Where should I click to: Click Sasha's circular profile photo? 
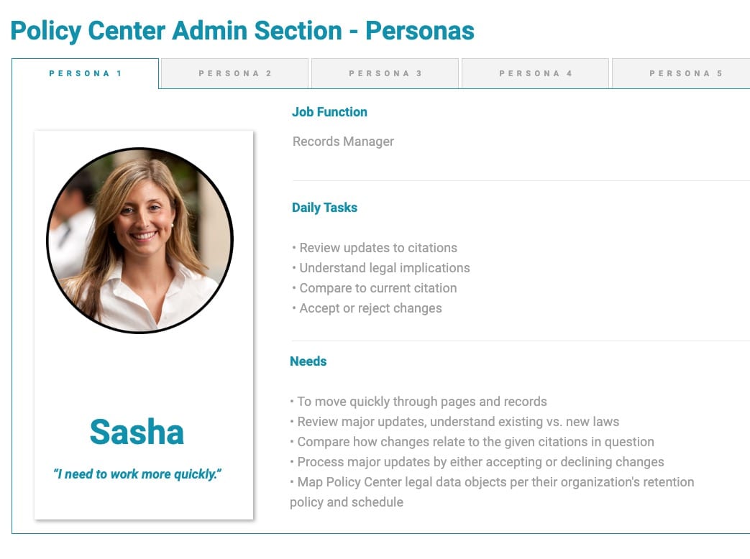pos(140,240)
